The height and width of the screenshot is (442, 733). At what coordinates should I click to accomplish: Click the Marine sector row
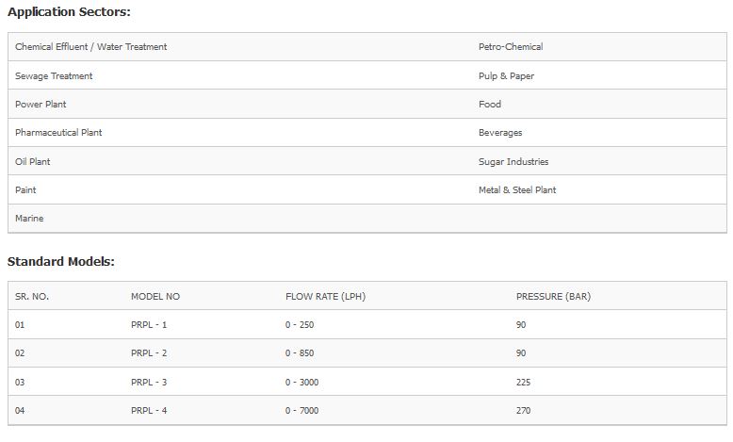29,219
